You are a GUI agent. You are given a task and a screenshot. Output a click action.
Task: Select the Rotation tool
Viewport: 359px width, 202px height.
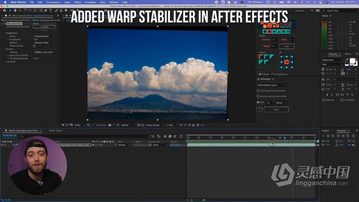pyautogui.click(x=26, y=10)
